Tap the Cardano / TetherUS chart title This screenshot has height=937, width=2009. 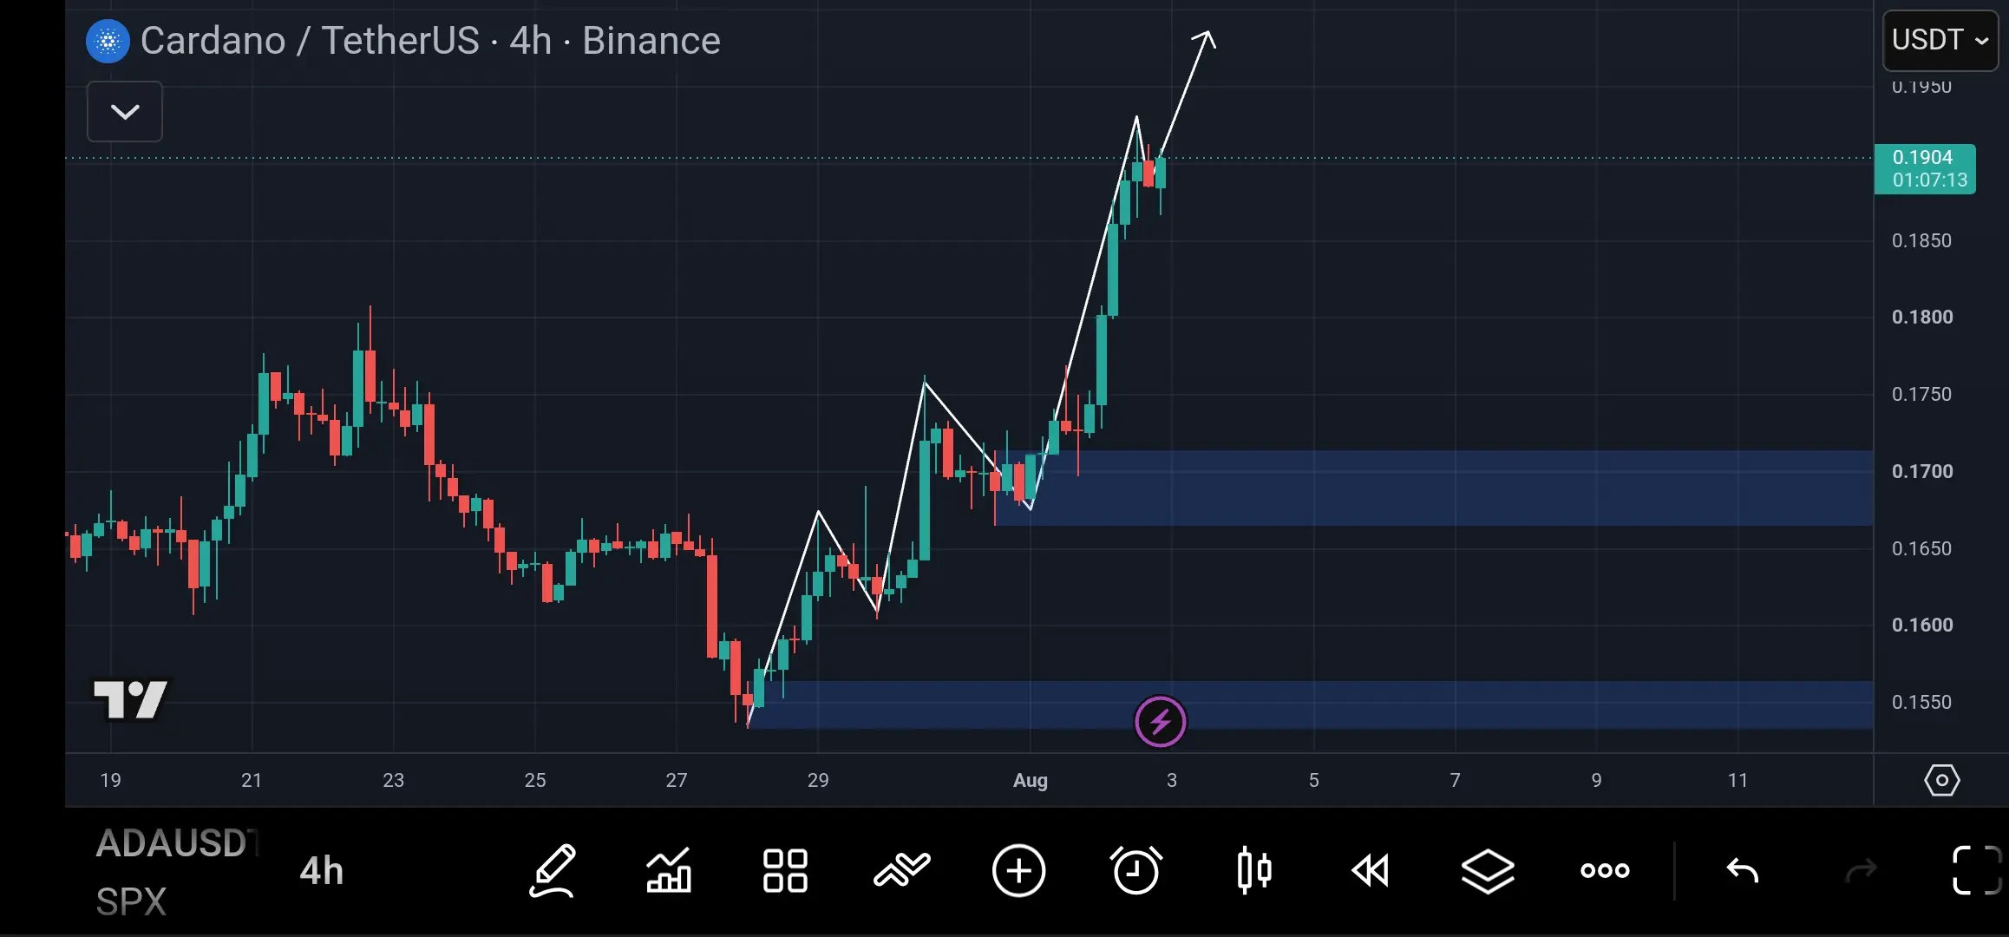coord(430,41)
